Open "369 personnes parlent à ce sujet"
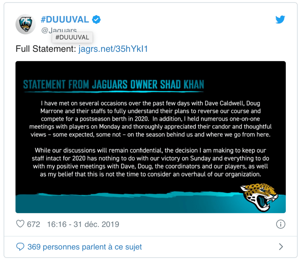Screen dimensions: 301x261 (84, 247)
